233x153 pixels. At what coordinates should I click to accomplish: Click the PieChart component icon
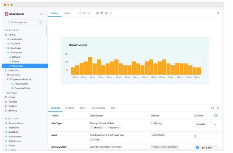tap(8, 43)
